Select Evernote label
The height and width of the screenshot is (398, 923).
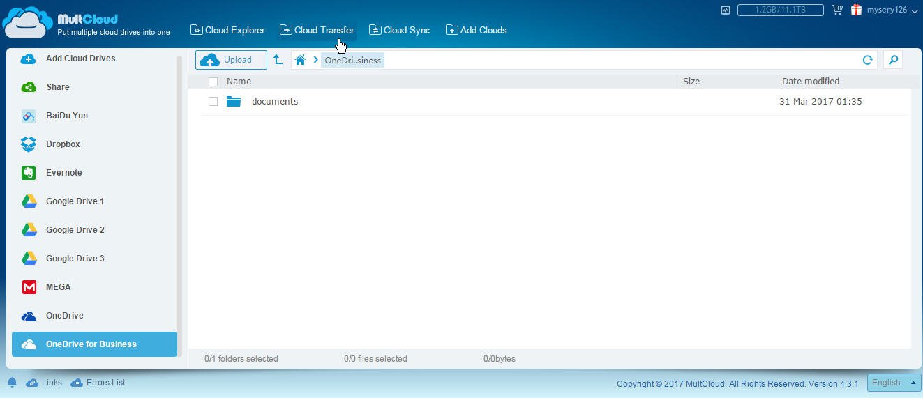(64, 173)
